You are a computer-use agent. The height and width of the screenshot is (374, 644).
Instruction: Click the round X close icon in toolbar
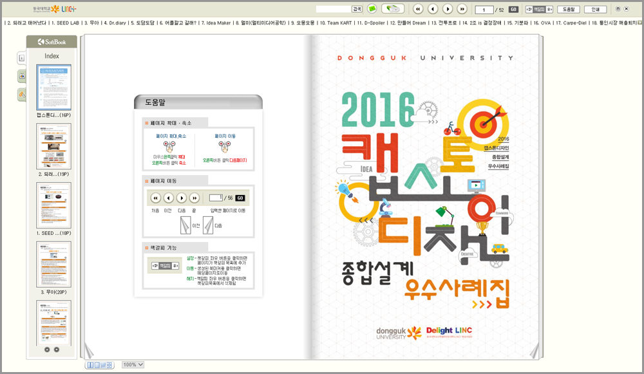coord(627,9)
